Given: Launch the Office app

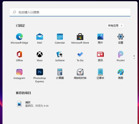Looking at the screenshot, I should point(19,56).
